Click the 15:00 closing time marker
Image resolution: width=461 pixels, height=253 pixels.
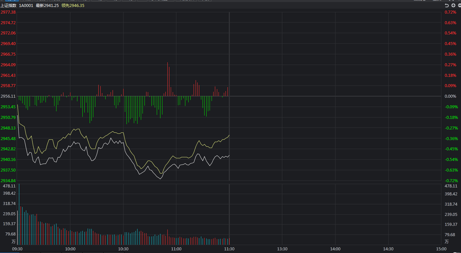(x=441, y=249)
